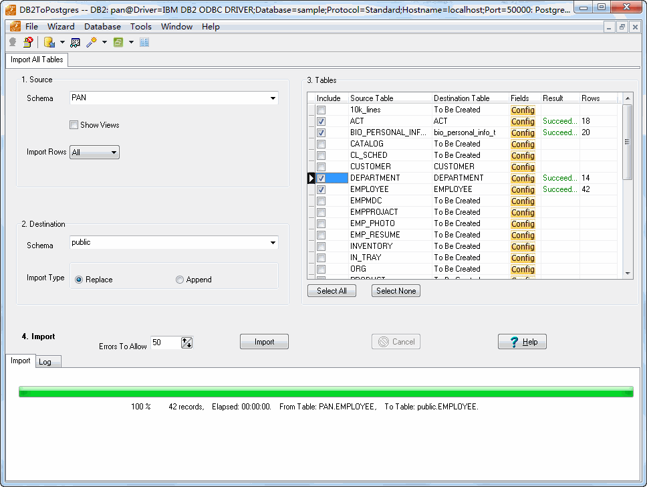Check the CATALOG table include box
The image size is (647, 487).
(x=321, y=144)
